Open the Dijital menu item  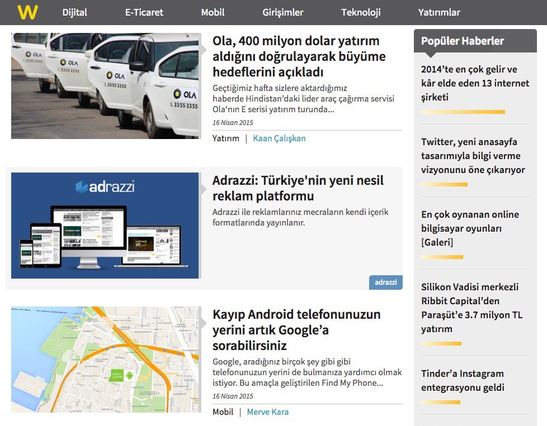pos(74,12)
